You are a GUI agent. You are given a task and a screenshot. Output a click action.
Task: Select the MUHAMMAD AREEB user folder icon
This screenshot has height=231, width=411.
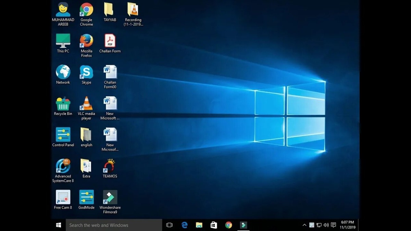coord(63,14)
